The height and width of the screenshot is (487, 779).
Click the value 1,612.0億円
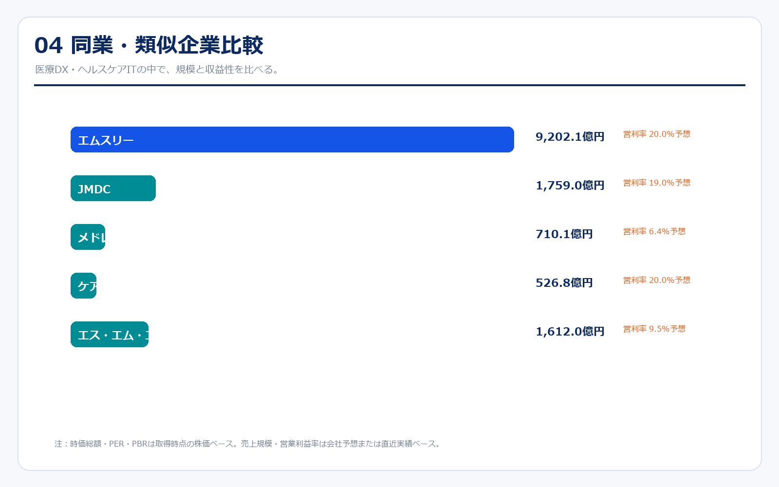[x=570, y=332]
